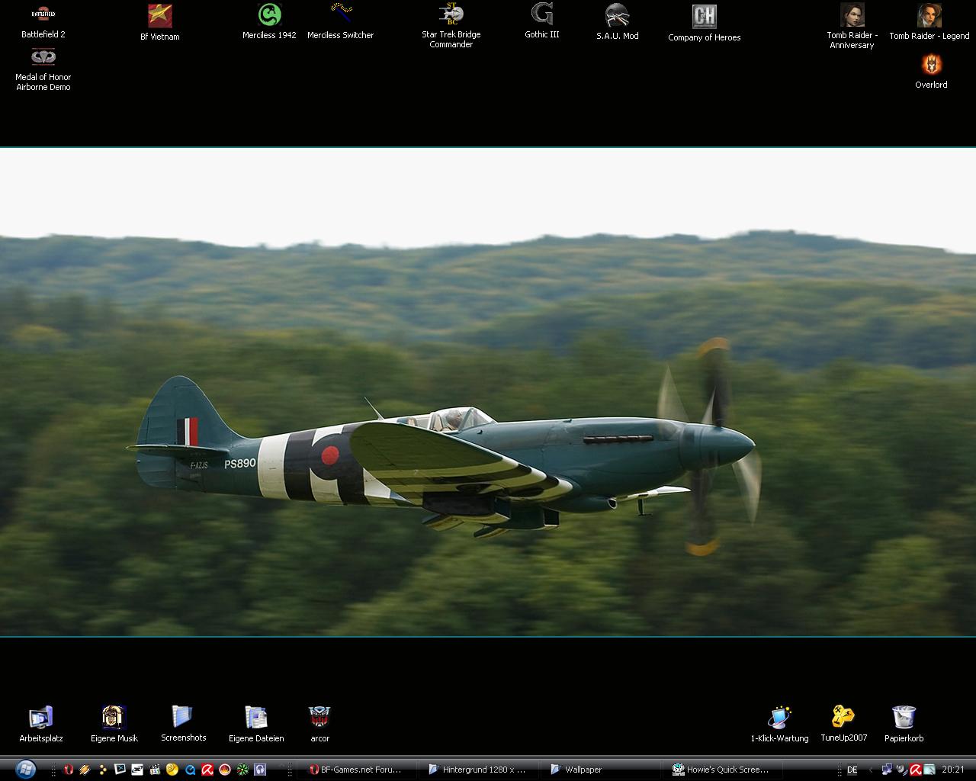The width and height of the screenshot is (976, 781).
Task: Launch TuneUp2007 from the desktop
Action: pos(843,718)
